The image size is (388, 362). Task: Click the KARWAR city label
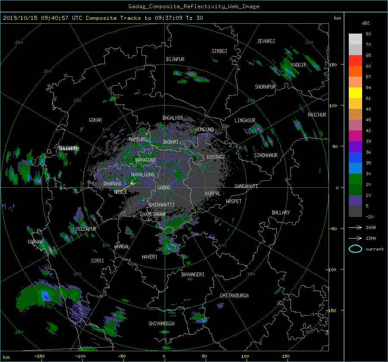(35, 242)
